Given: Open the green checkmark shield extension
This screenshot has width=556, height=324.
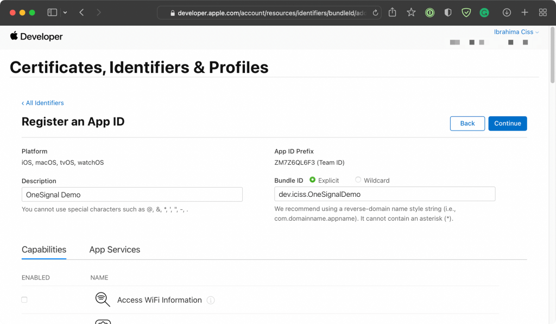Looking at the screenshot, I should 466,13.
